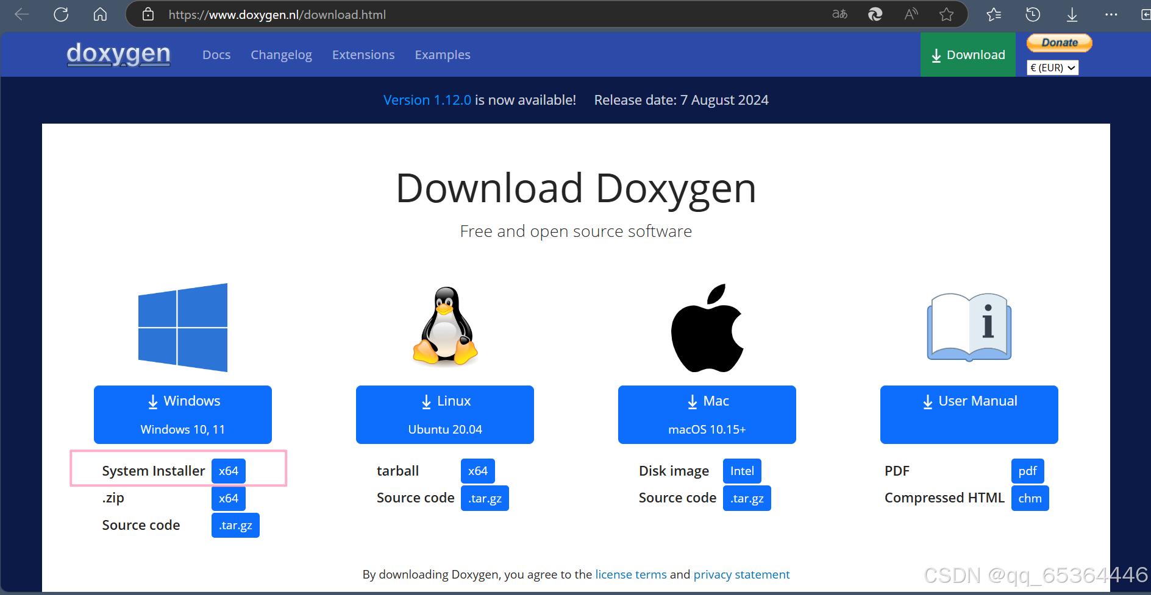Download Mac source code .tar.gz

tap(747, 498)
